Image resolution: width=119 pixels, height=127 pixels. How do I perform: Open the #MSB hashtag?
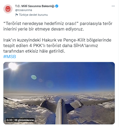(9, 57)
